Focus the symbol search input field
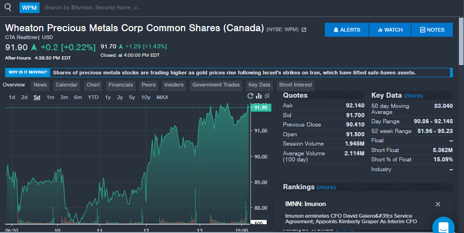 93,8
